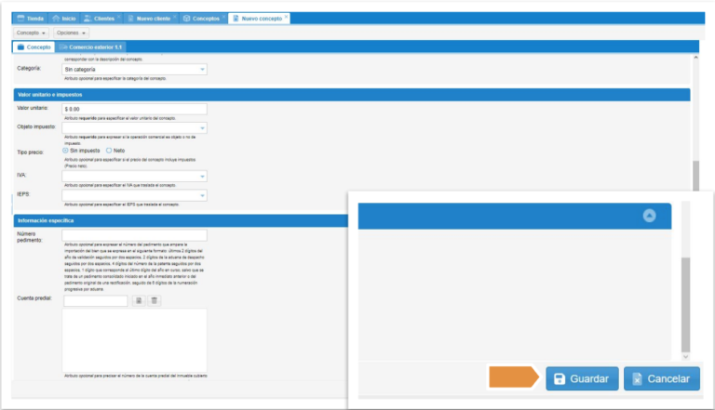Click the trash icon beside Cuenta predial
The width and height of the screenshot is (715, 410).
point(155,300)
